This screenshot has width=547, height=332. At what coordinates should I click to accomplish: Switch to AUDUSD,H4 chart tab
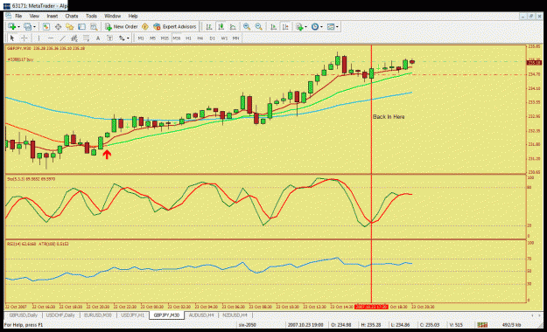point(201,315)
